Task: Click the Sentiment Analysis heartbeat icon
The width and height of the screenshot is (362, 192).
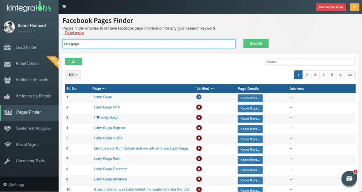Action: (8, 128)
